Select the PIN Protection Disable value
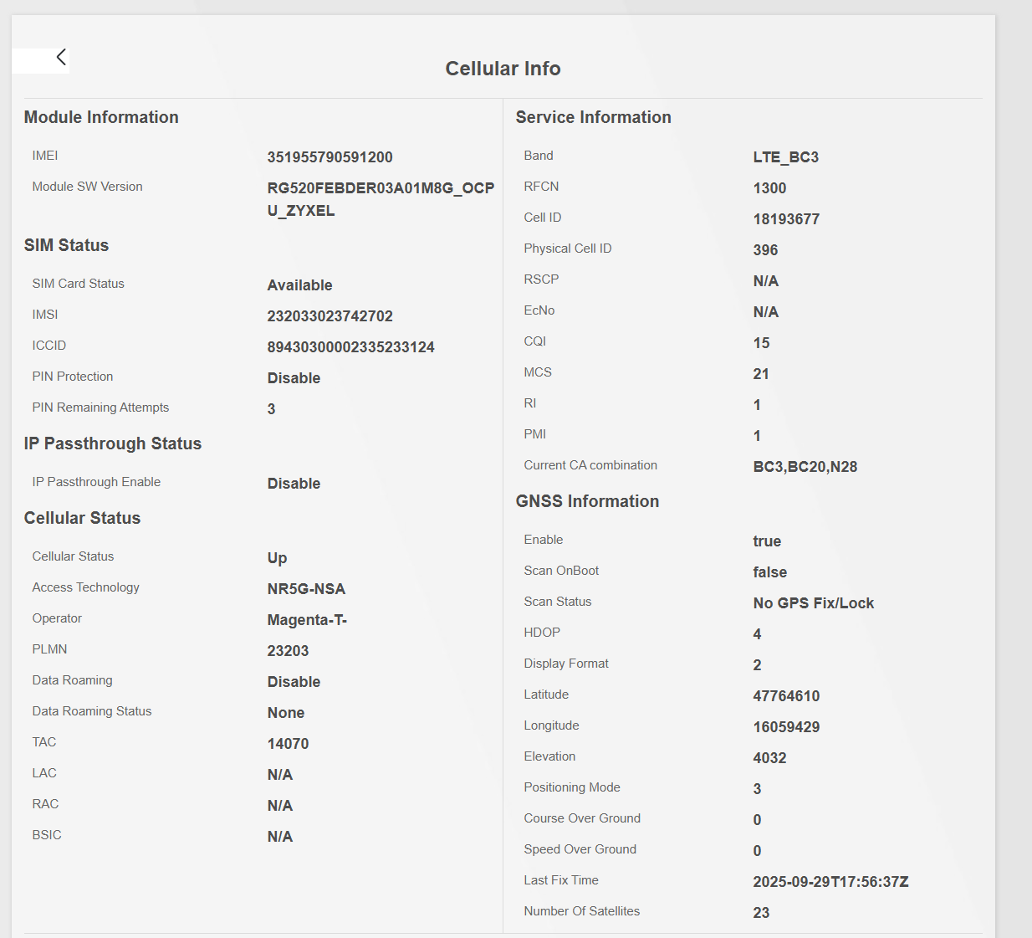This screenshot has height=938, width=1032. 294,378
